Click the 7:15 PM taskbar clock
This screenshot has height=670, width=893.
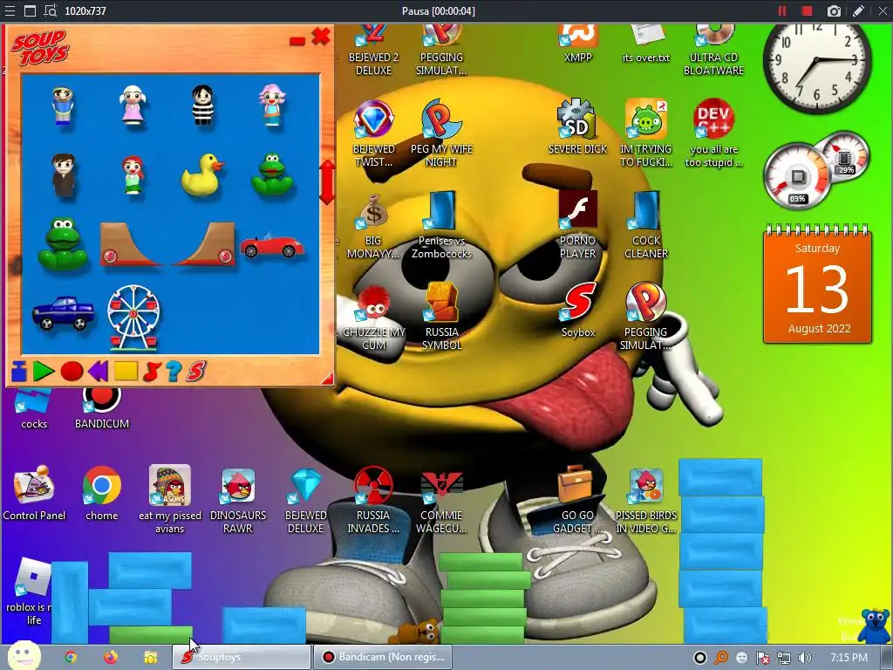849,657
